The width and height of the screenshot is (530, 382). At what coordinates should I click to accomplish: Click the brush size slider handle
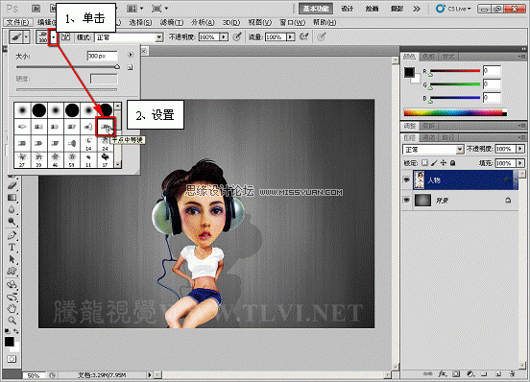(x=117, y=67)
